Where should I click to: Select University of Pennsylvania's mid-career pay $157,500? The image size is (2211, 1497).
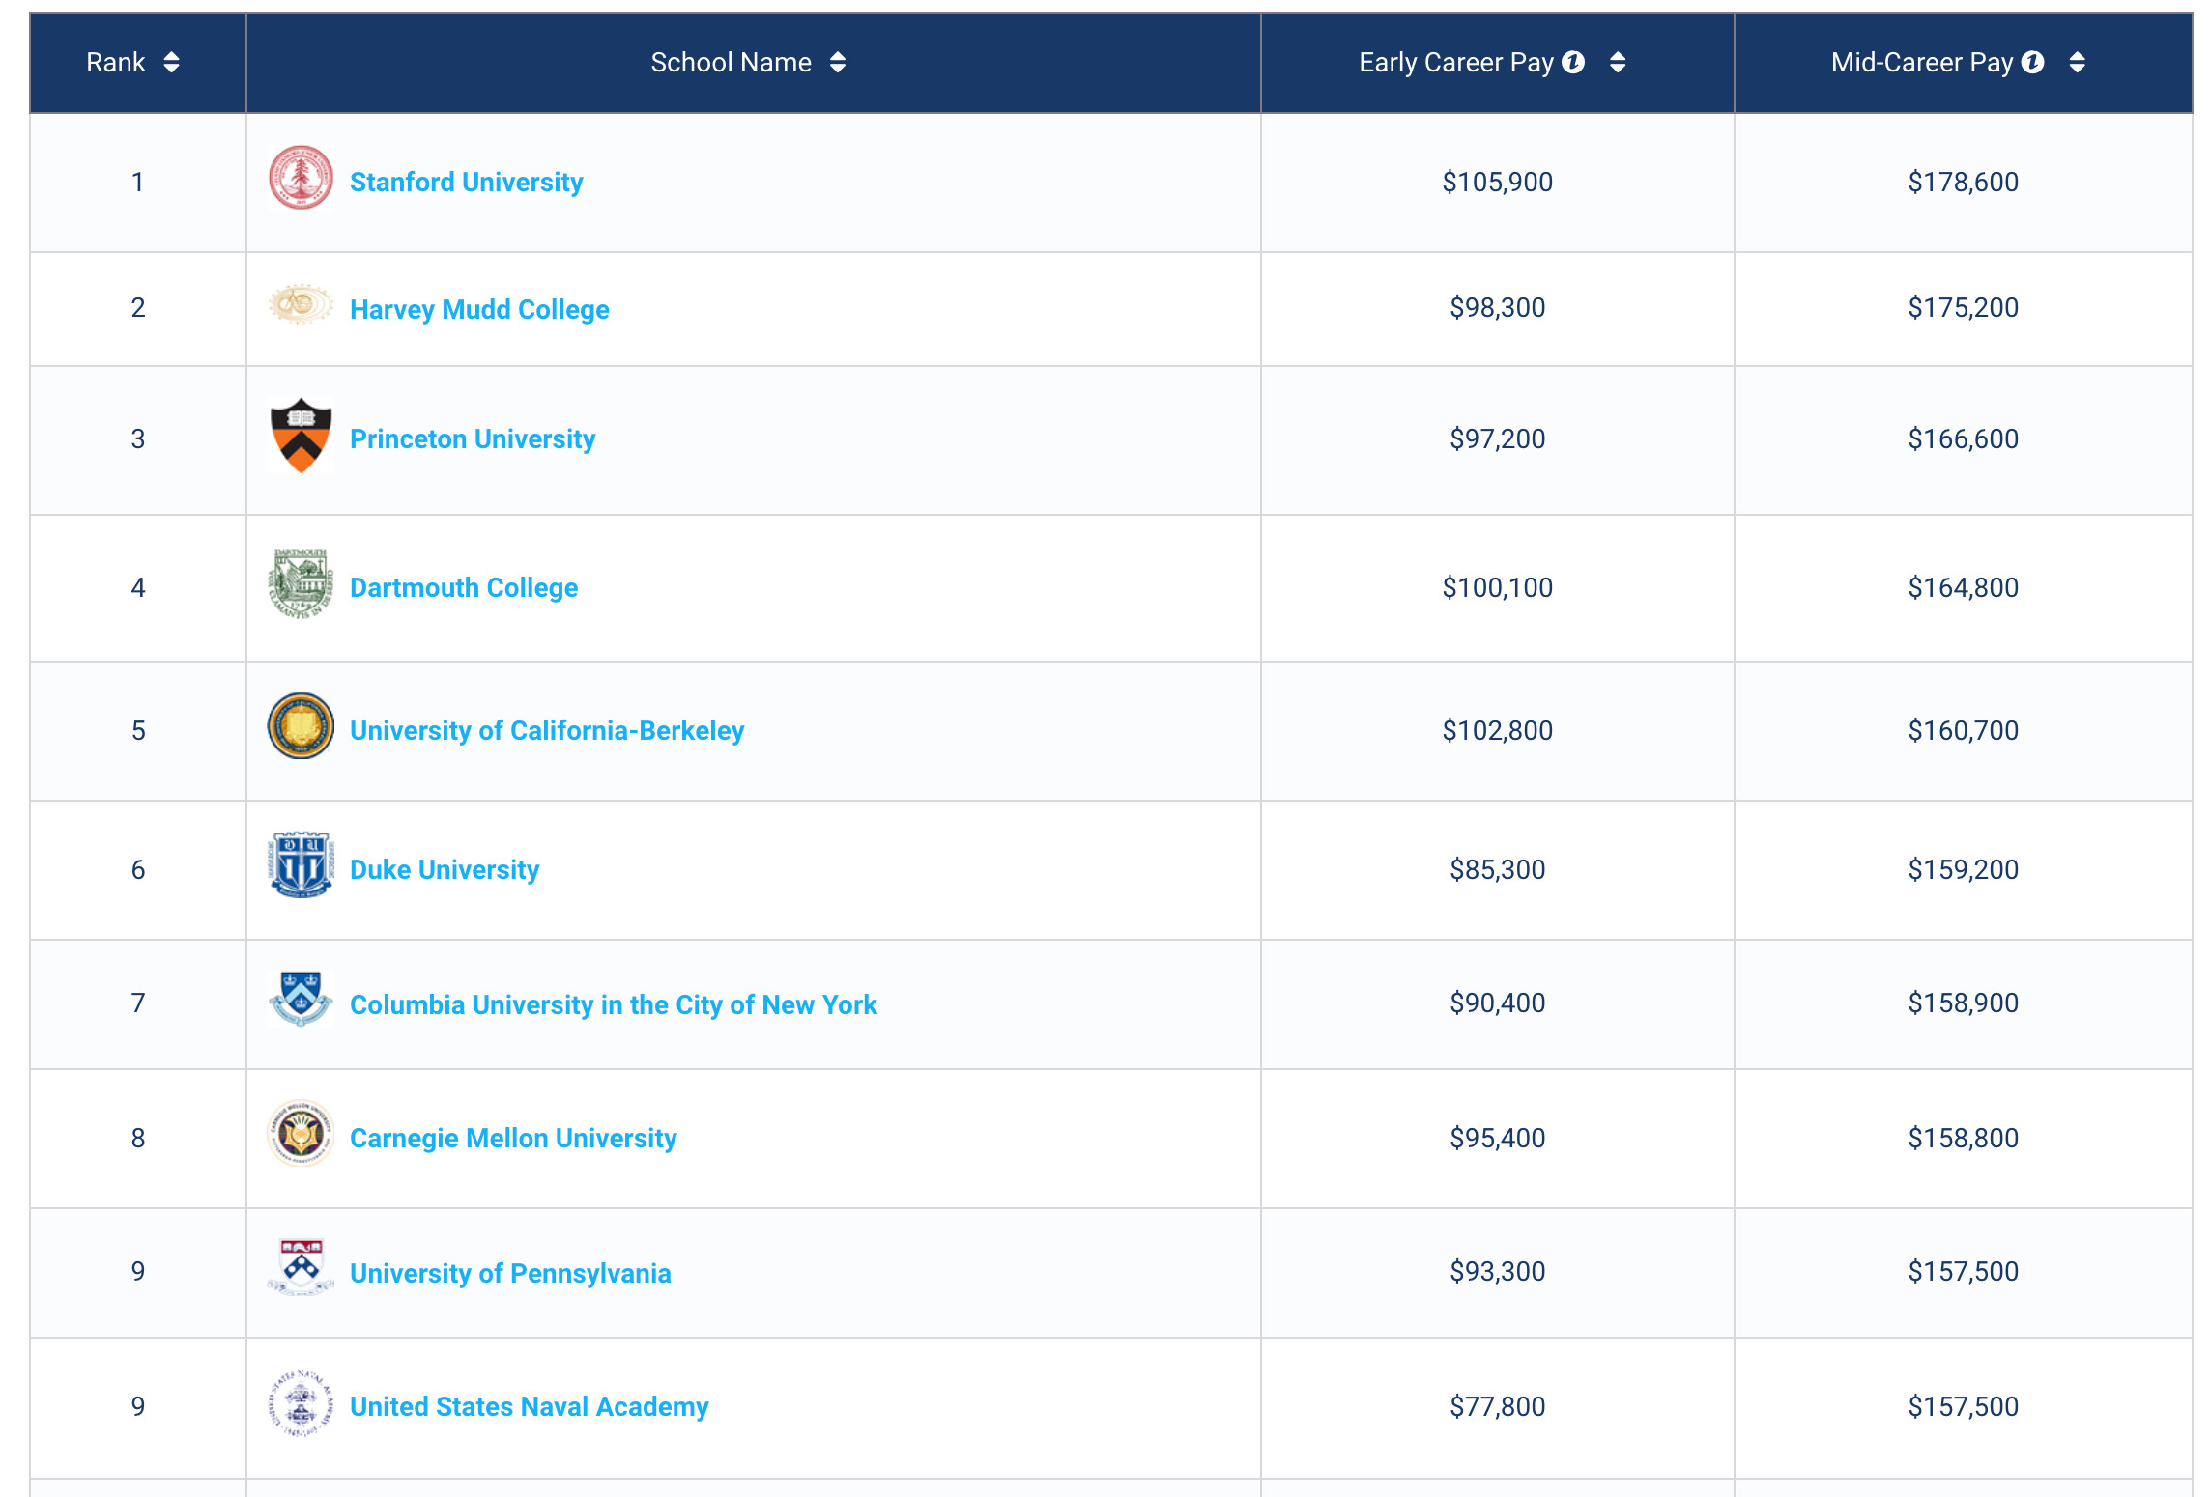[x=1964, y=1271]
